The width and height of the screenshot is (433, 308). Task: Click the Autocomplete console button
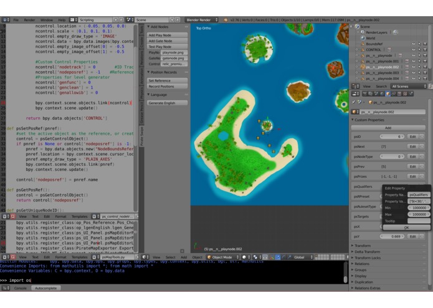click(46, 288)
